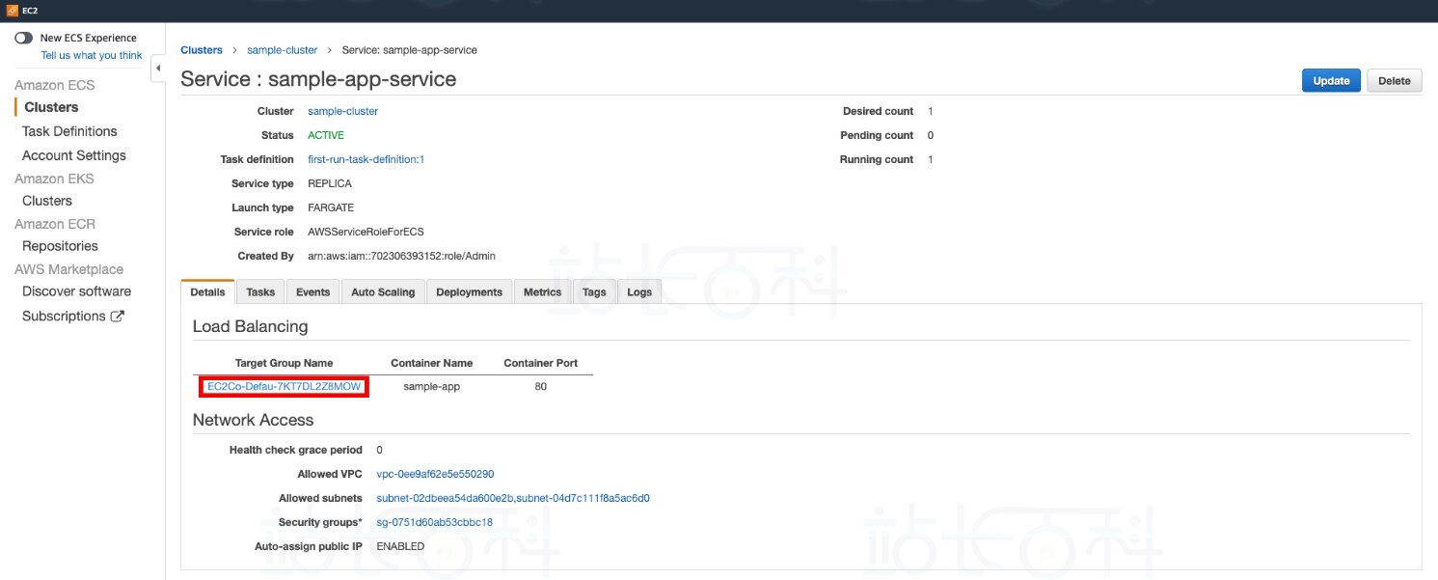The image size is (1438, 580).
Task: Switch to the Metrics tab
Action: click(x=542, y=292)
